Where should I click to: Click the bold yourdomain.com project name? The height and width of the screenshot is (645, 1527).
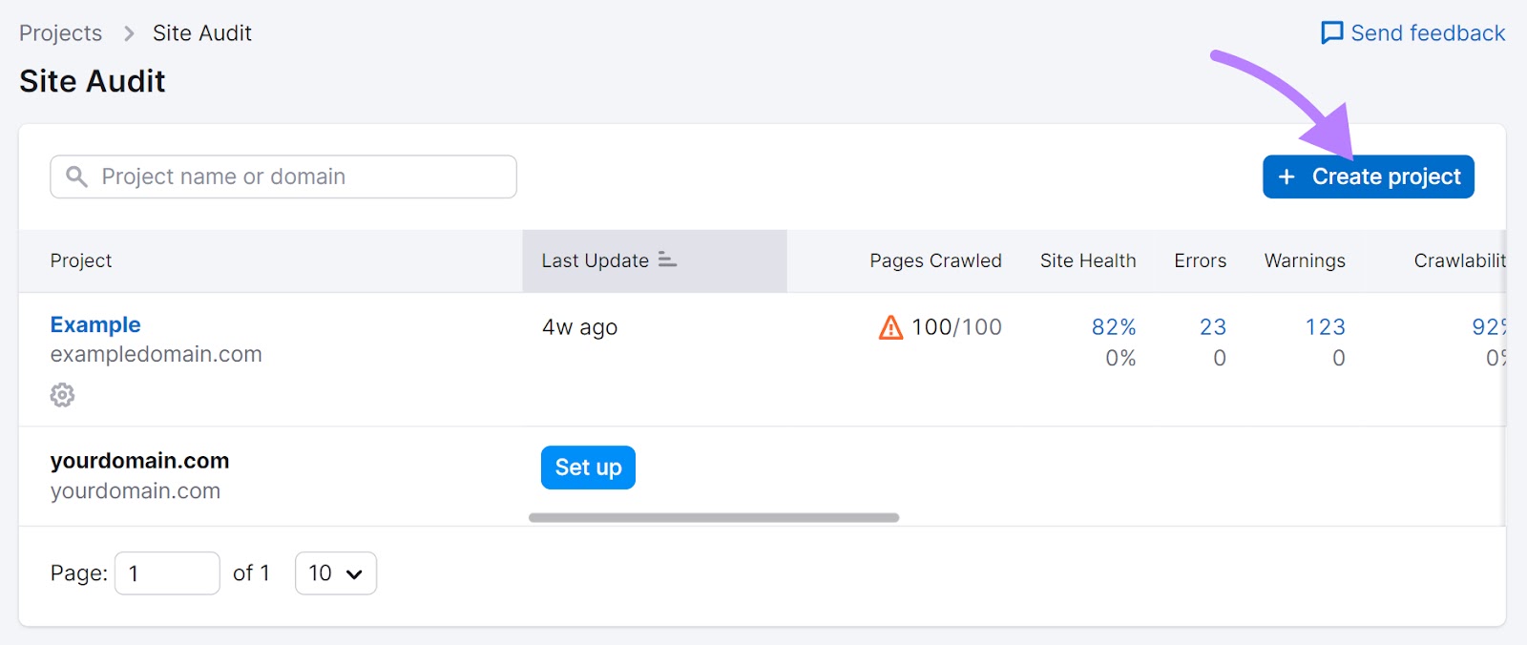point(139,461)
